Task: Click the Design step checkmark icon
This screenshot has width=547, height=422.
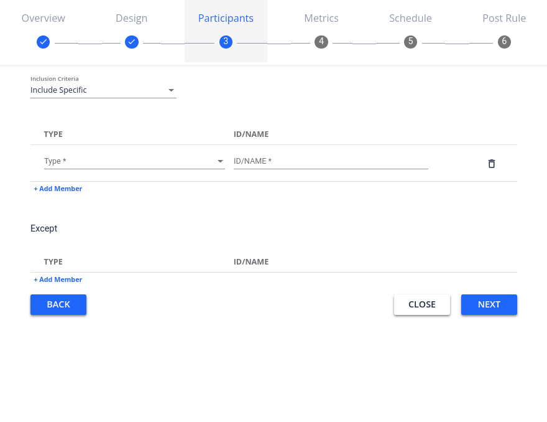Action: pos(132,42)
